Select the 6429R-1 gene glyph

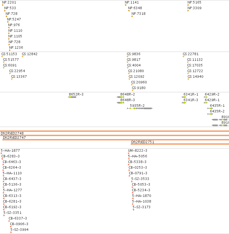click(x=206, y=103)
